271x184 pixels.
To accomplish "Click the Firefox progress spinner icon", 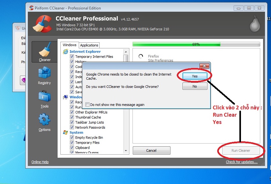I will coord(141,56).
